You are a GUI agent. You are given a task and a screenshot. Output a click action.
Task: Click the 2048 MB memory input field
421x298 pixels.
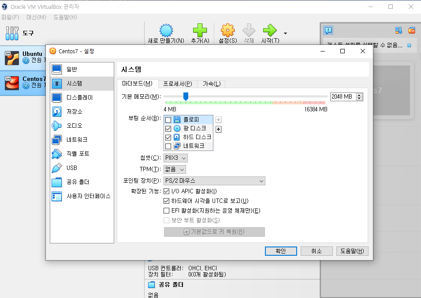(x=343, y=97)
